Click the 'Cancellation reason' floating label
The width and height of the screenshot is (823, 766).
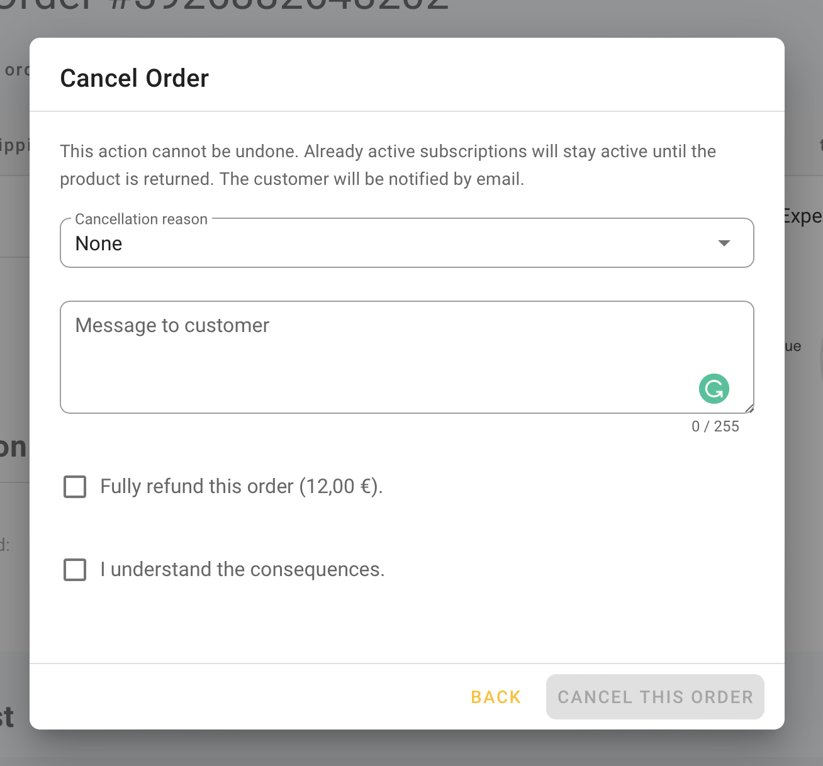click(141, 219)
